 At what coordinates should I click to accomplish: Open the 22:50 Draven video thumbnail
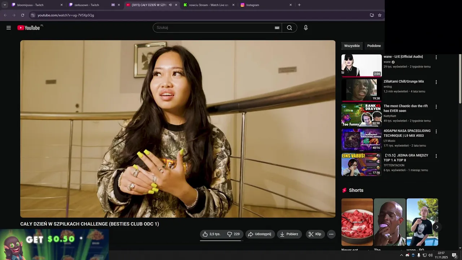pos(361,115)
